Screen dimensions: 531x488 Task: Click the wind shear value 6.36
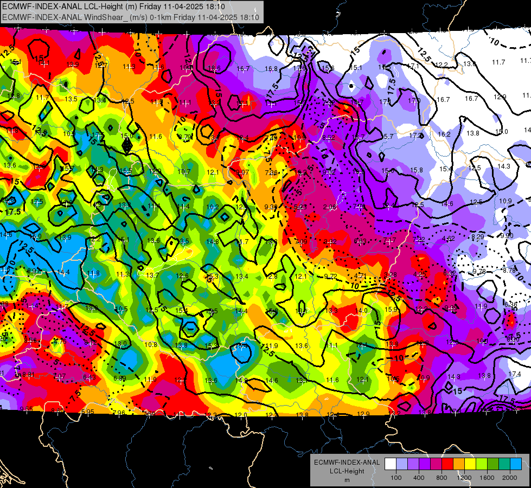pyautogui.click(x=511, y=304)
